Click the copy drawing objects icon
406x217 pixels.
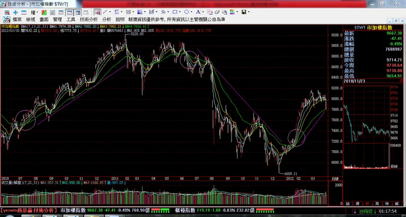click(x=210, y=12)
